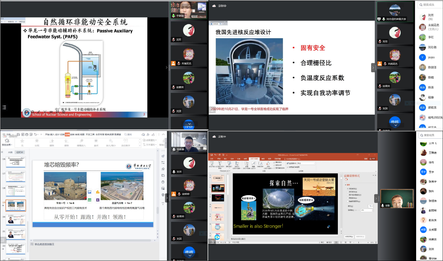Screen dimensions: 443x261
Task: Enable the 隐藏背景图形 checkbox
Action: (x=347, y=201)
